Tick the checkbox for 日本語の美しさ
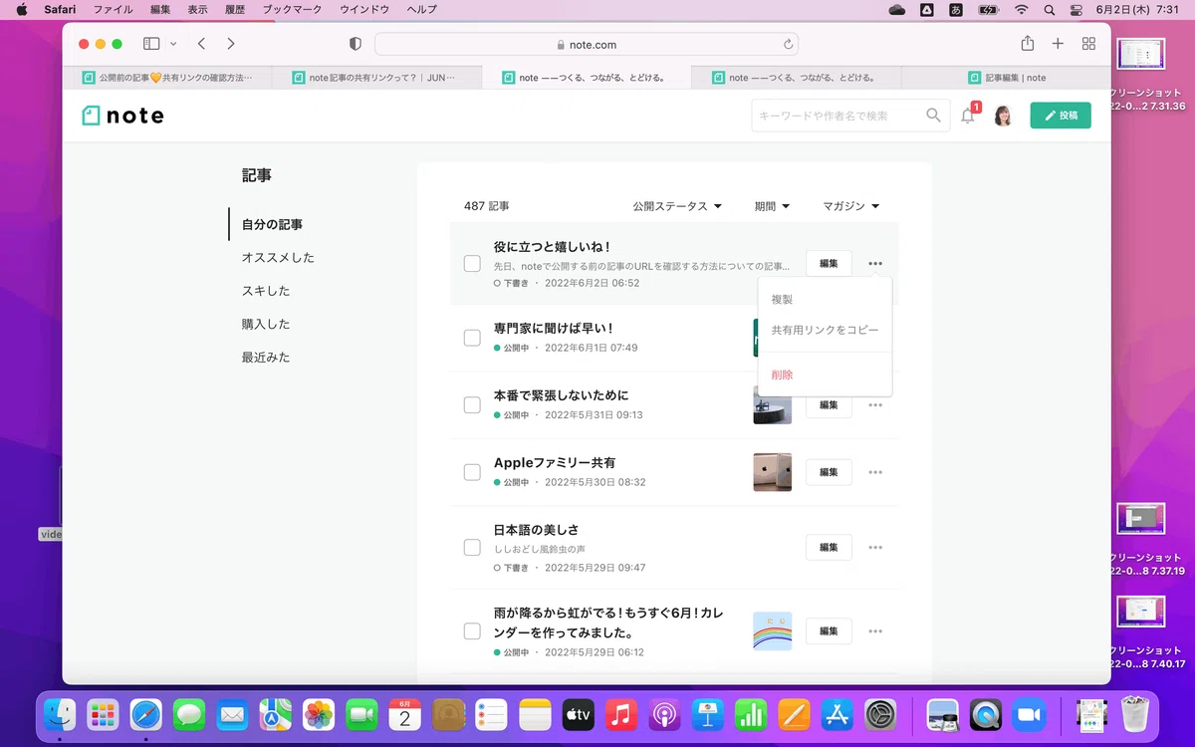Image resolution: width=1195 pixels, height=747 pixels. pos(472,548)
